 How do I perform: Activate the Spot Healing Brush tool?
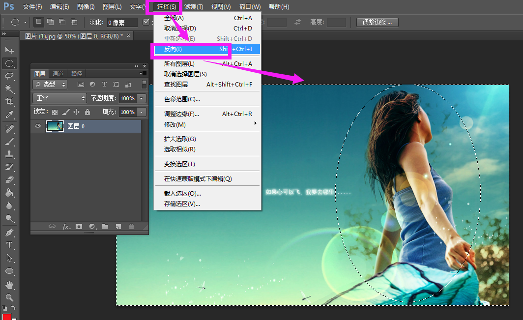9,128
